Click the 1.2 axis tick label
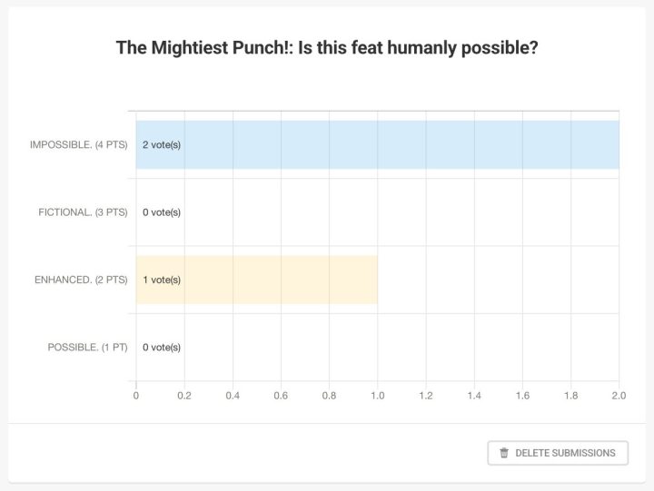The height and width of the screenshot is (491, 654). pos(426,396)
